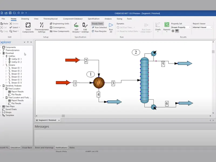Click blue product arrow of stream 5
The width and height of the screenshot is (216, 162).
coord(185,63)
